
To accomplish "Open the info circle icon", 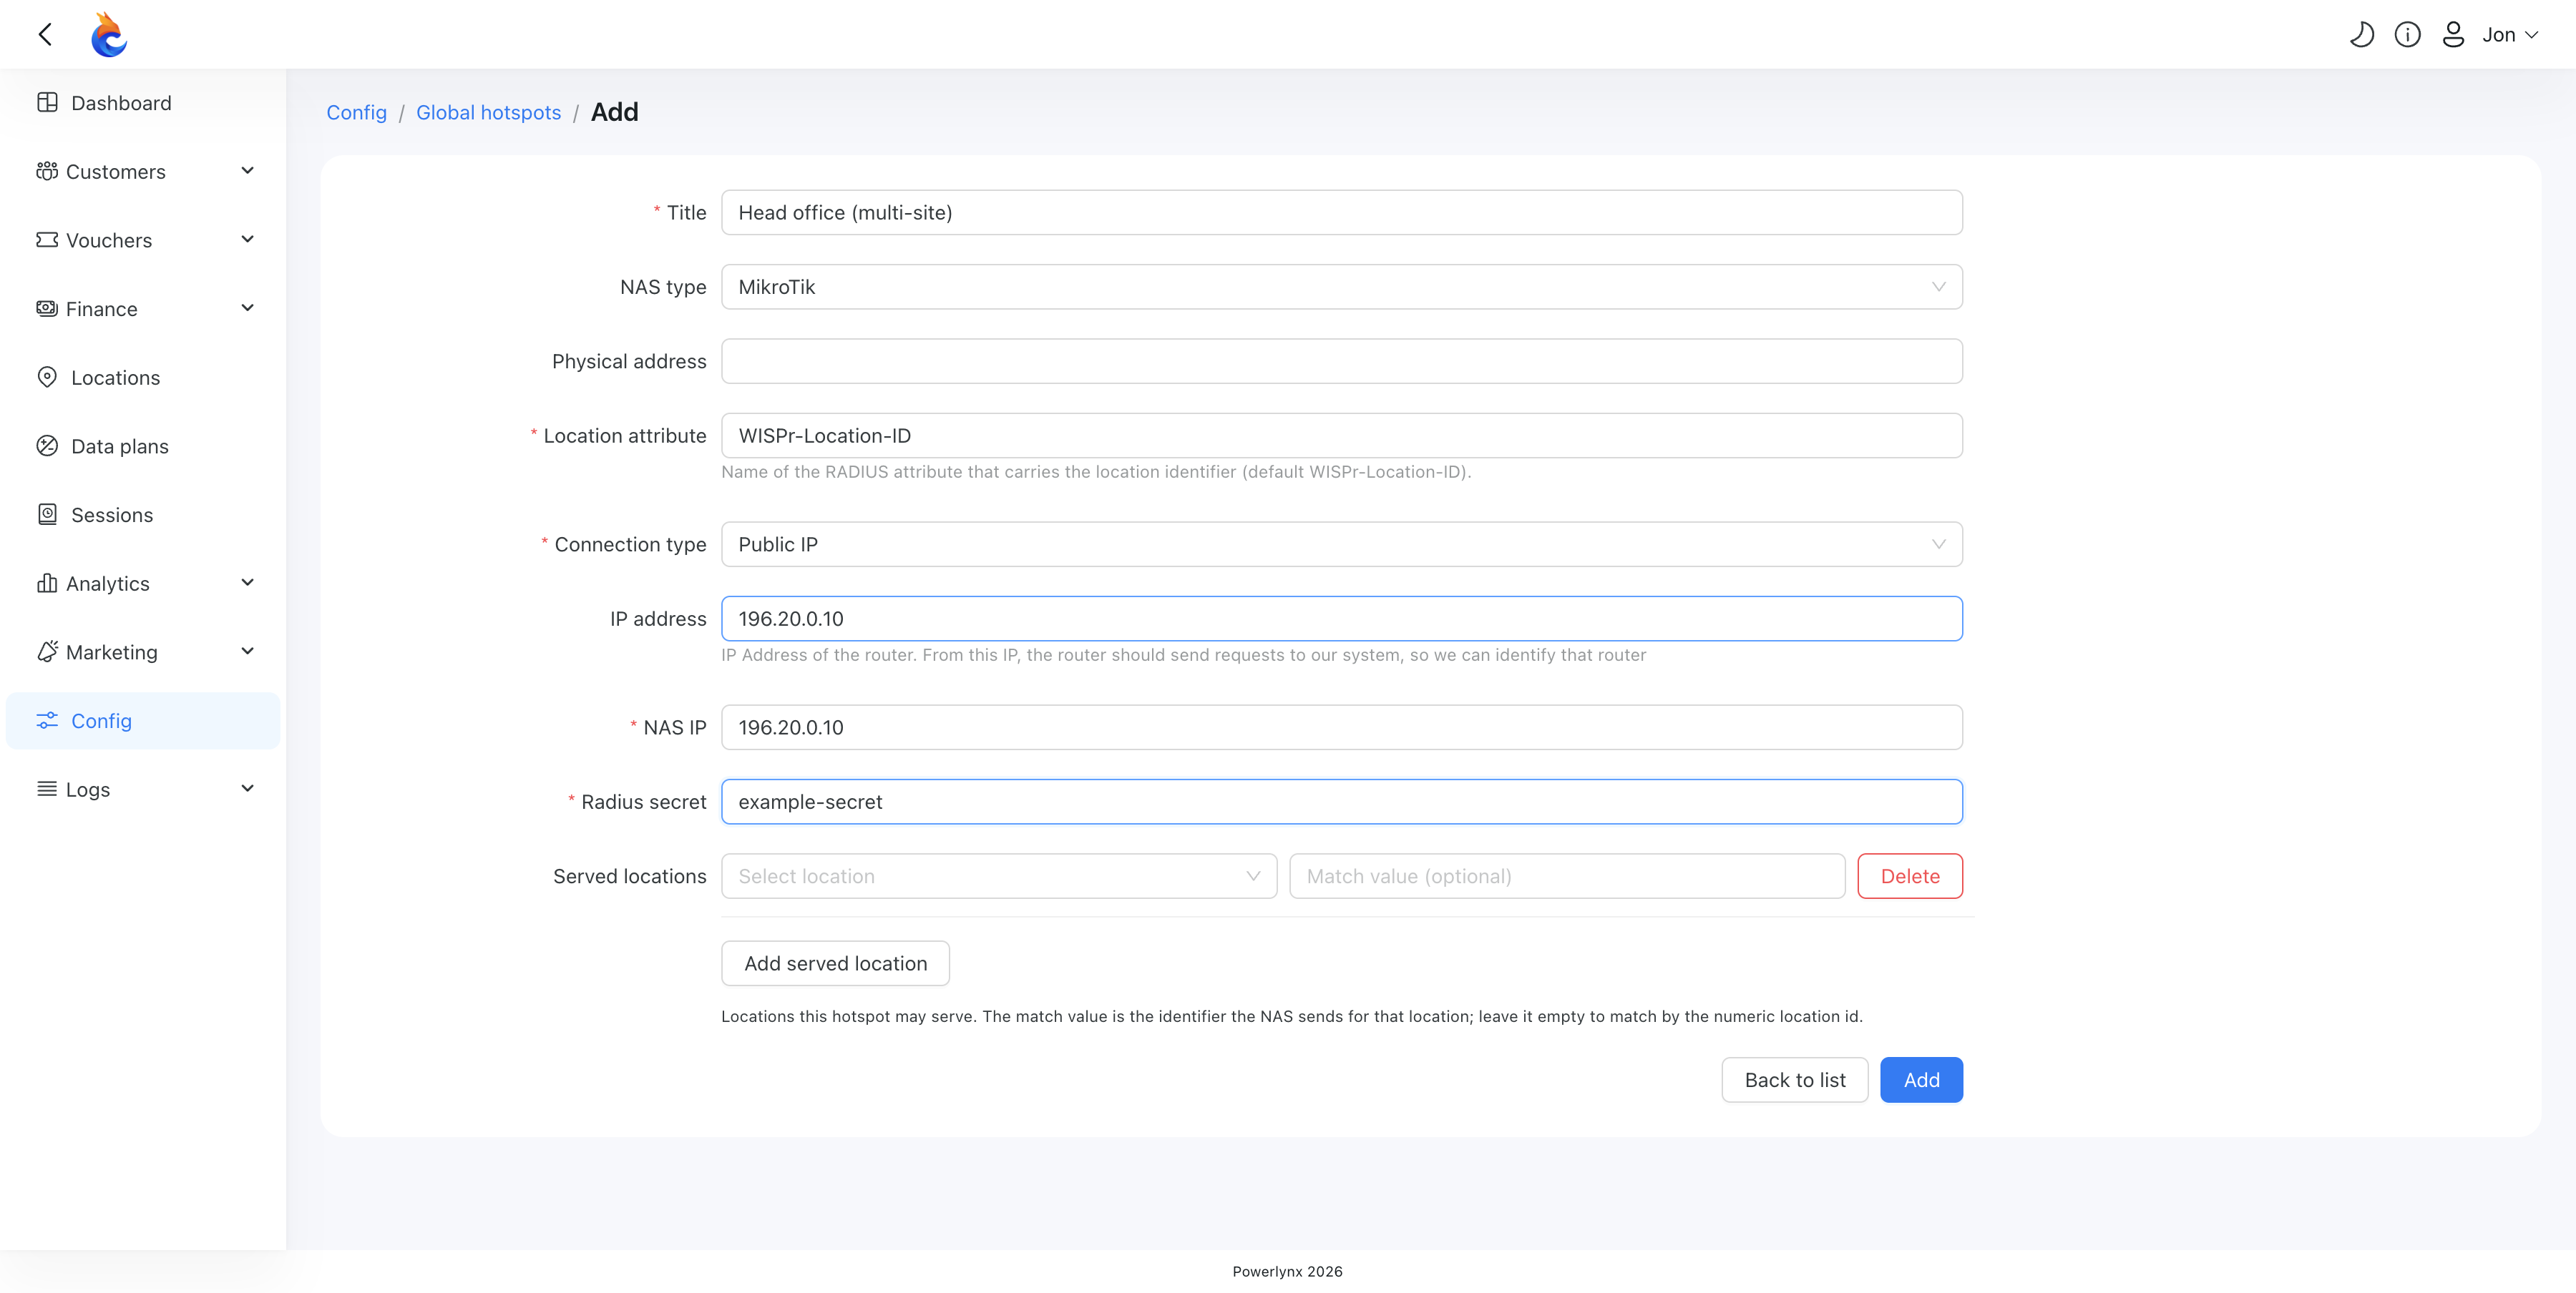I will point(2407,35).
